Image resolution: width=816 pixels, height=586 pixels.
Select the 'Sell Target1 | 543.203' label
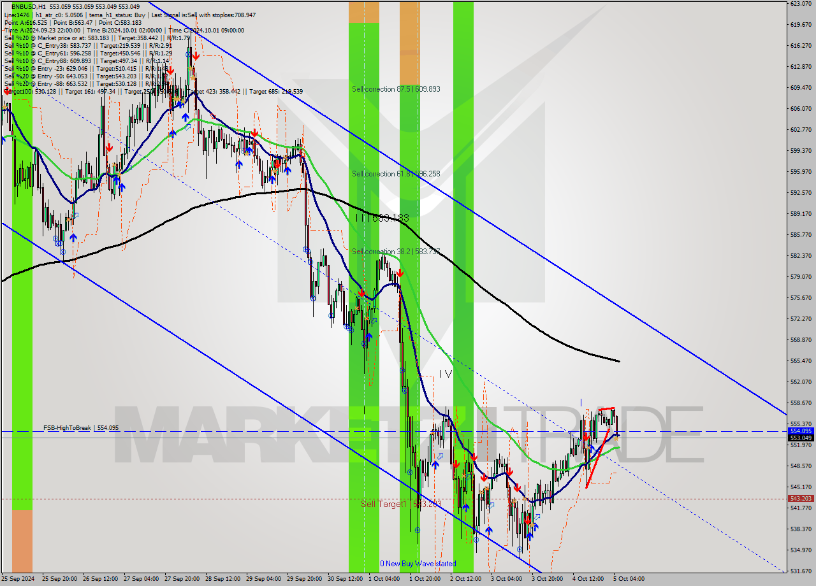click(x=400, y=504)
